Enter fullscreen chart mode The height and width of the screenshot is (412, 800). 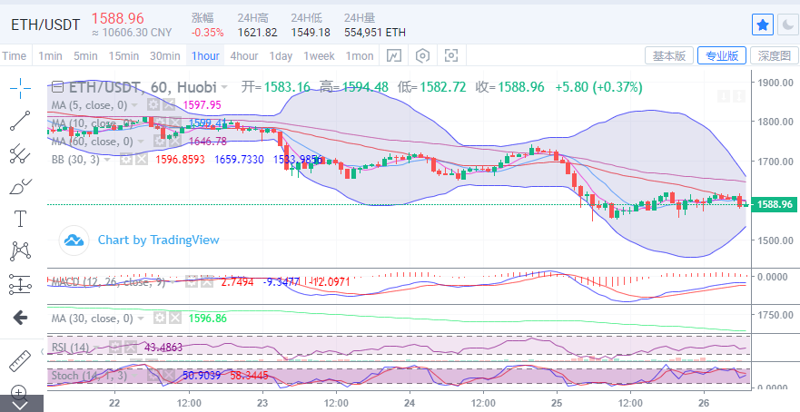coord(451,55)
